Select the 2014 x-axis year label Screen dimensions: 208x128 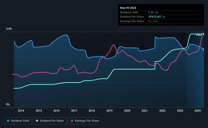coord(21,111)
